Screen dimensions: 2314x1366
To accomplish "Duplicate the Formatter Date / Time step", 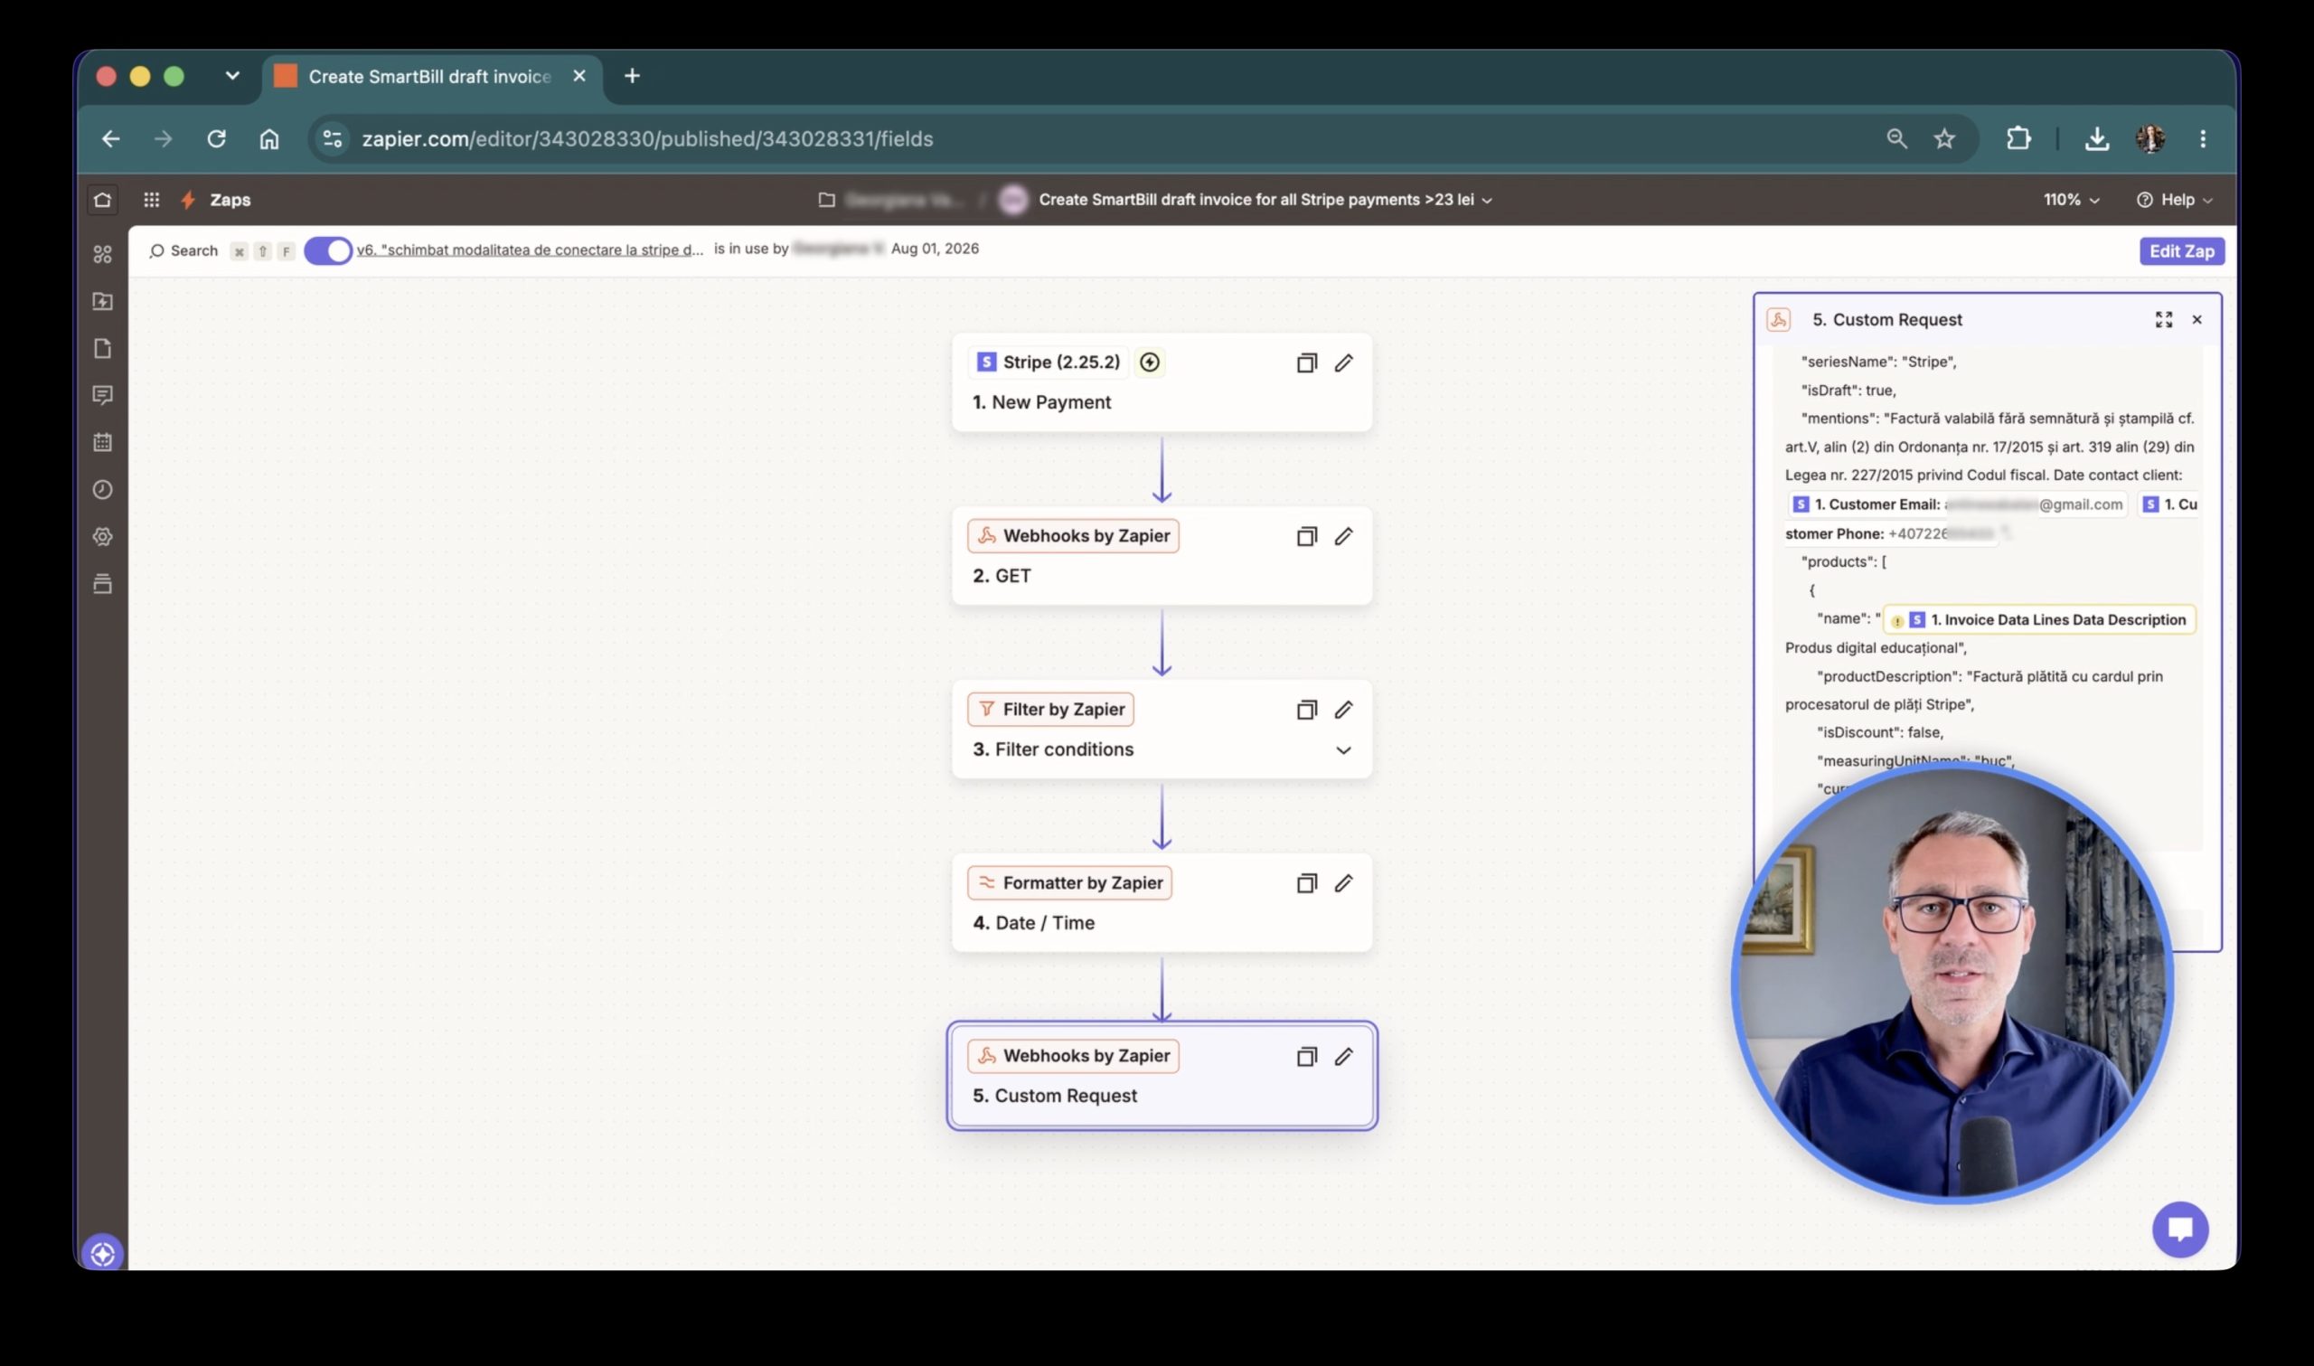I will click(1306, 882).
